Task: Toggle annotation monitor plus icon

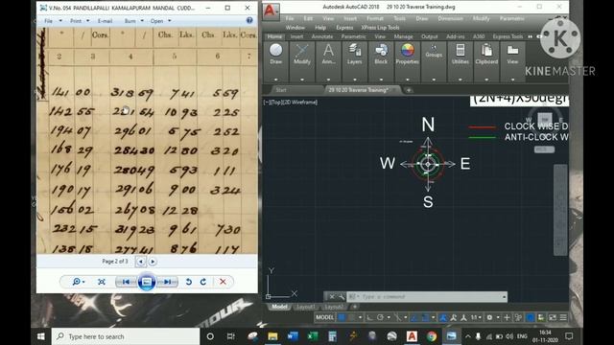Action: 507,317
